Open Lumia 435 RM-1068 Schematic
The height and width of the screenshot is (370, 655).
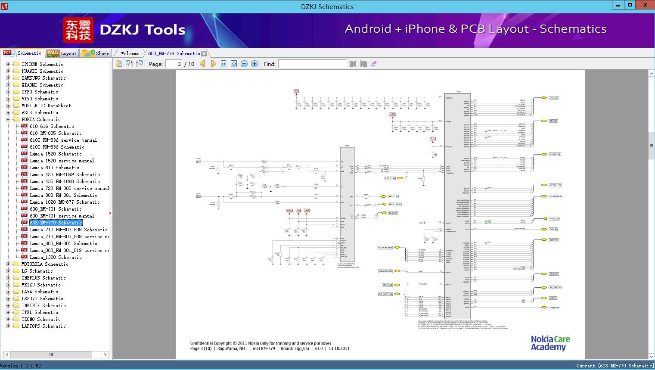click(65, 181)
